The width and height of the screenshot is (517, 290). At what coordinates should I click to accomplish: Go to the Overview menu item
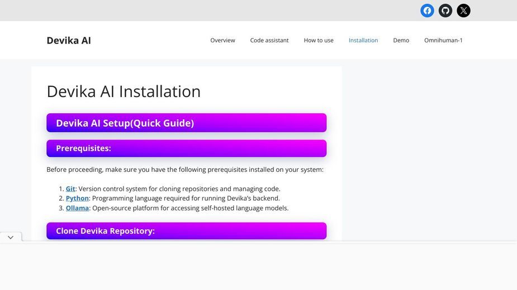tap(222, 40)
